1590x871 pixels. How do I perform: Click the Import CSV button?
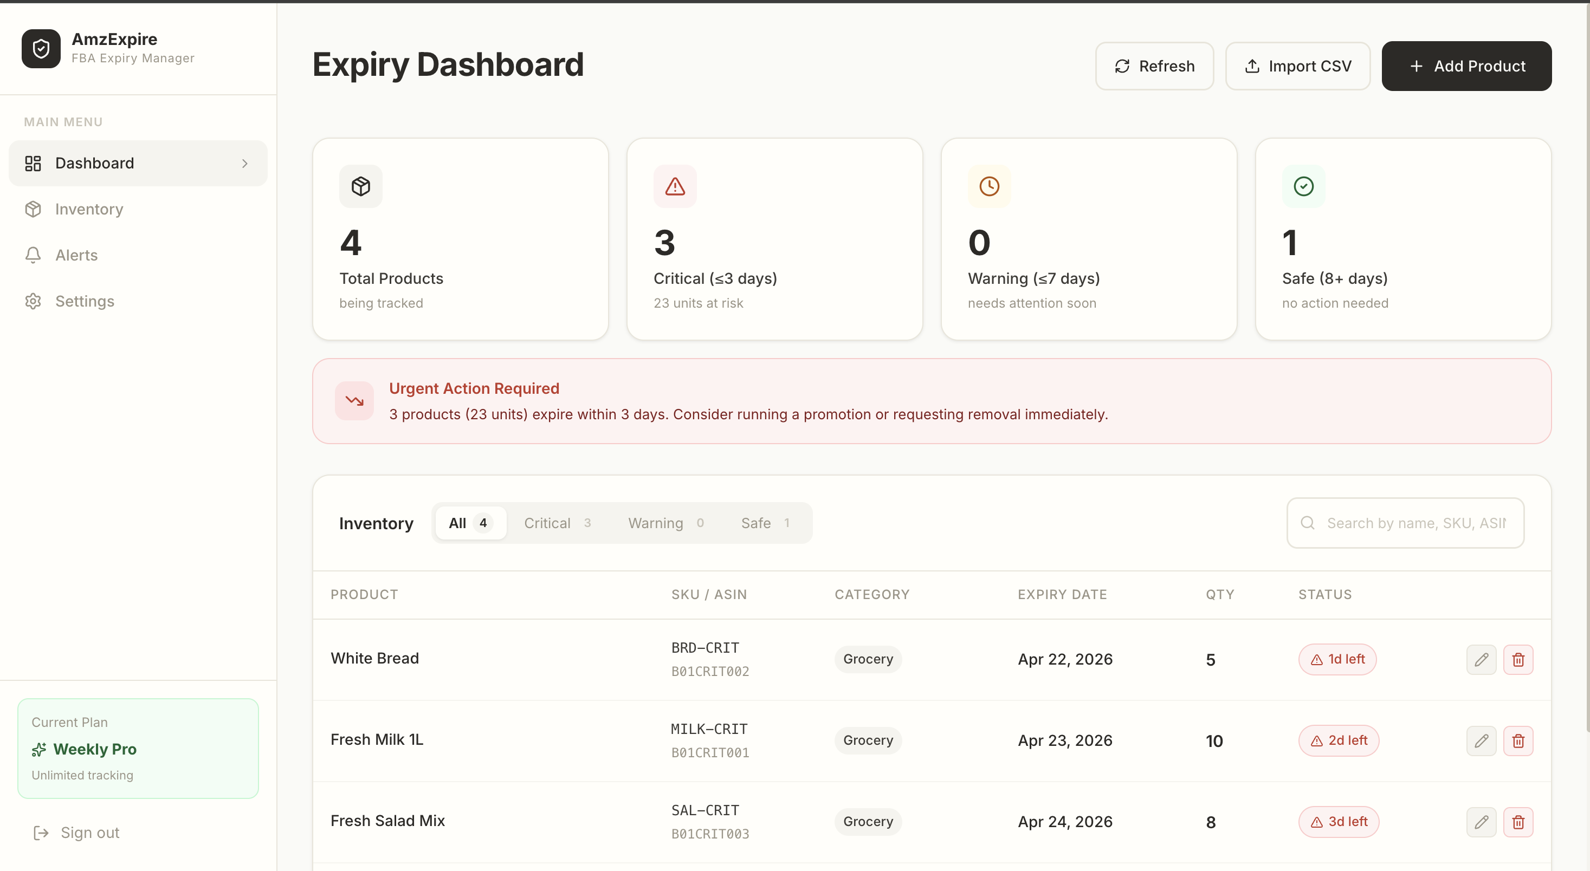click(1297, 66)
